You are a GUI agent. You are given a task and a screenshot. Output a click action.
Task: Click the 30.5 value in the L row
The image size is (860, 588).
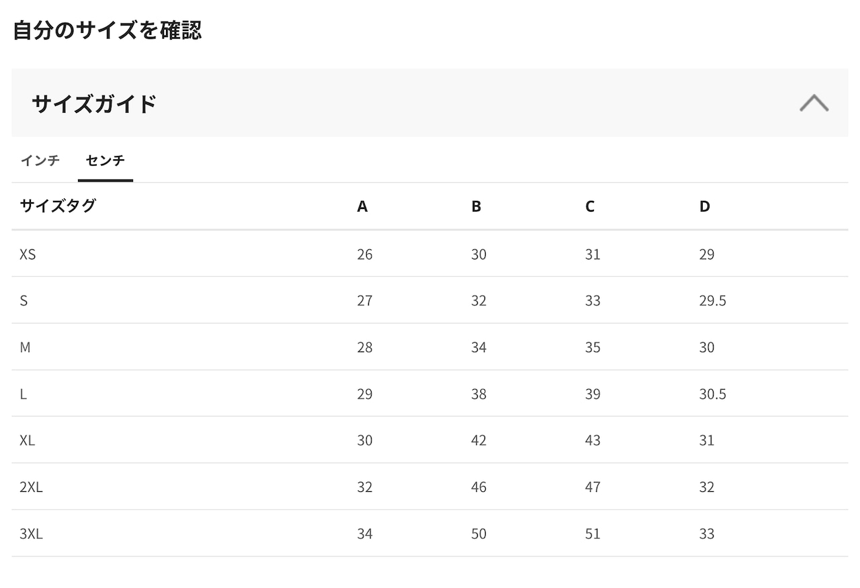[x=712, y=394]
